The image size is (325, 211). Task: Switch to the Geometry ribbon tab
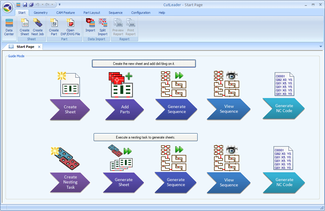pos(40,13)
